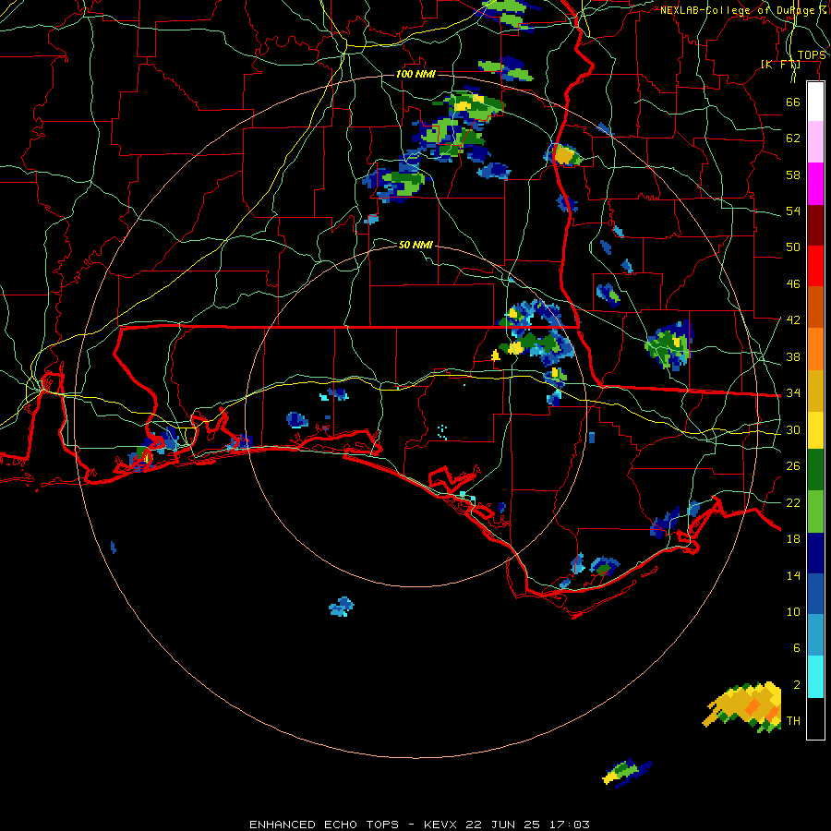
Task: Click the "34" scale label
Action: 793,393
